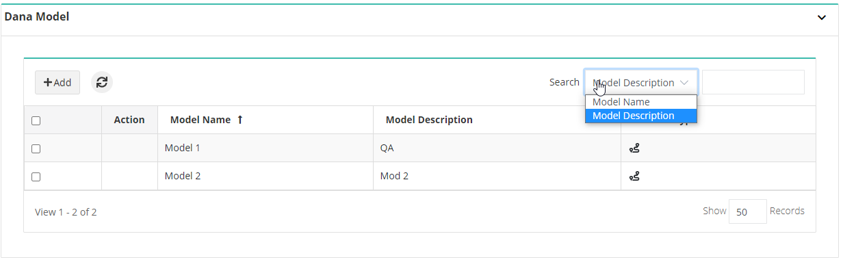The height and width of the screenshot is (258, 843).
Task: Click the refresh icon button
Action: click(x=102, y=82)
